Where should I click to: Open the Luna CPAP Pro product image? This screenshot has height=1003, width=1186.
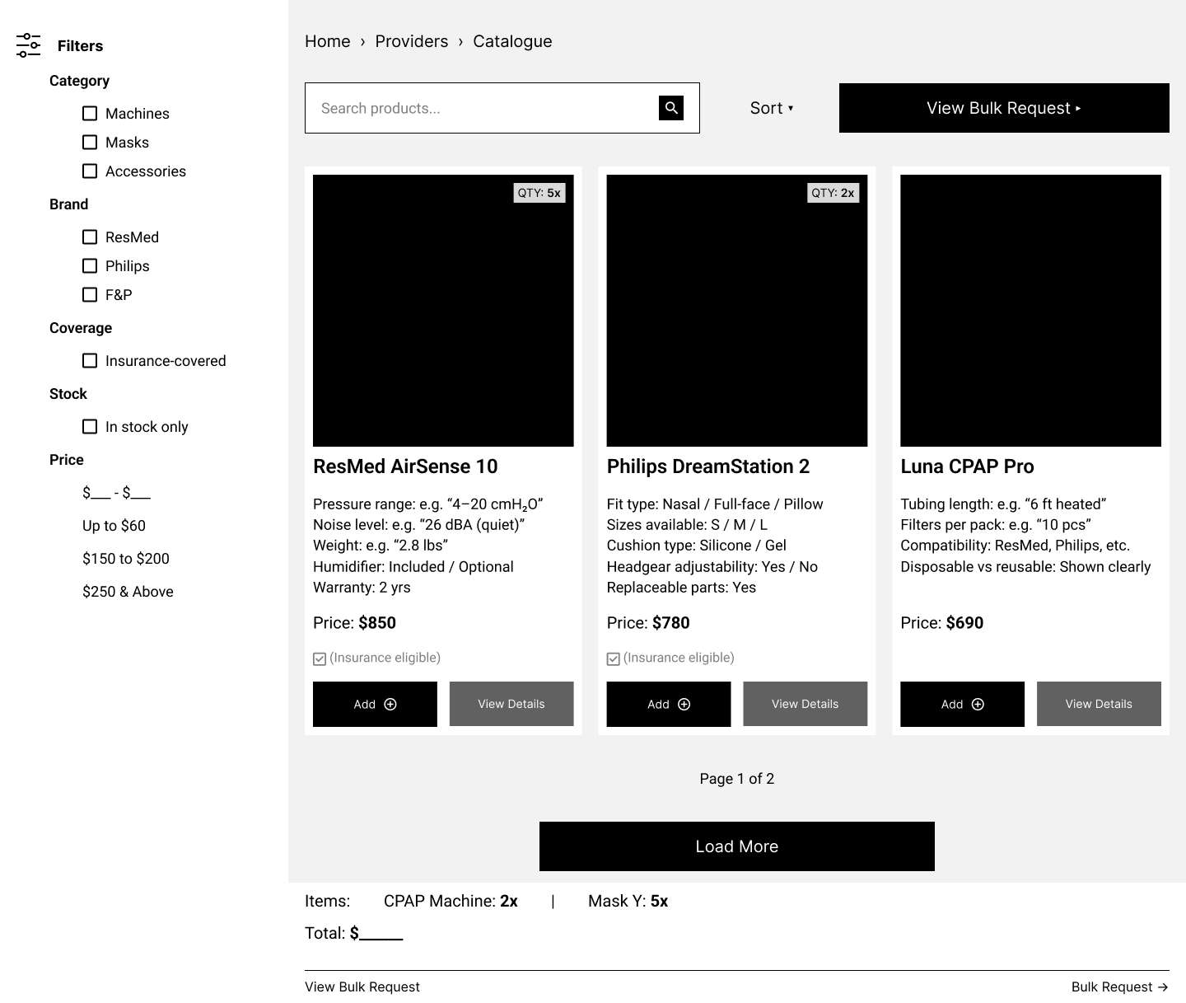1031,311
